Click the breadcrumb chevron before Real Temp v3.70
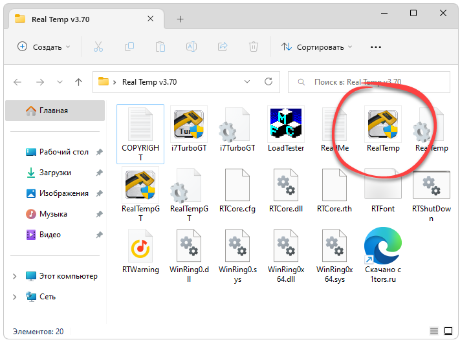This screenshot has height=342, width=460. [x=115, y=82]
